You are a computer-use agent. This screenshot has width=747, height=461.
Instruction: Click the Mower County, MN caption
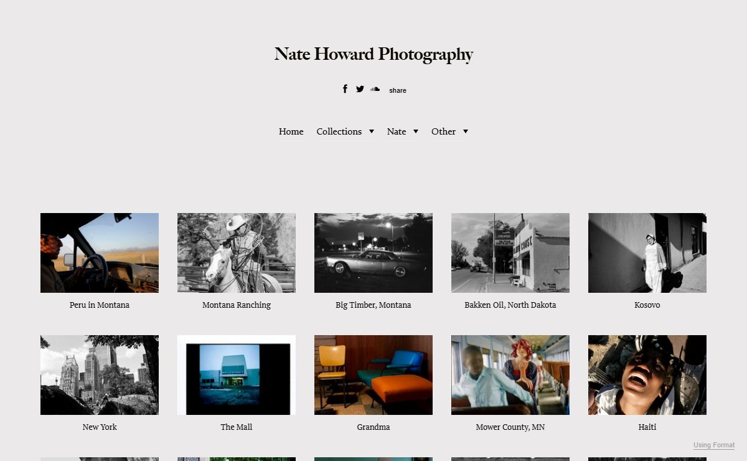tap(510, 427)
